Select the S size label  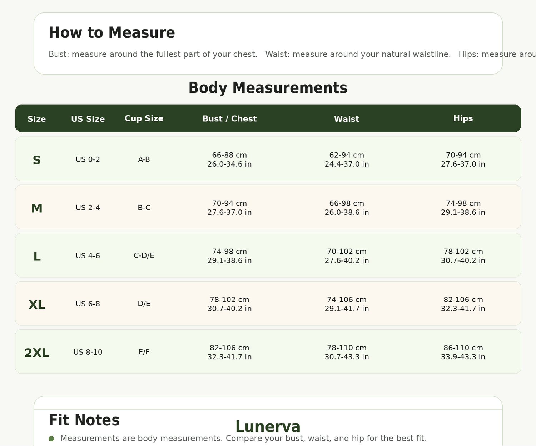click(x=37, y=160)
